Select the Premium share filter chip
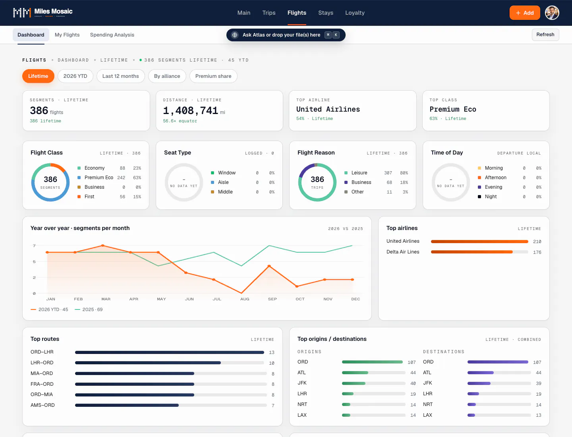 click(x=213, y=76)
